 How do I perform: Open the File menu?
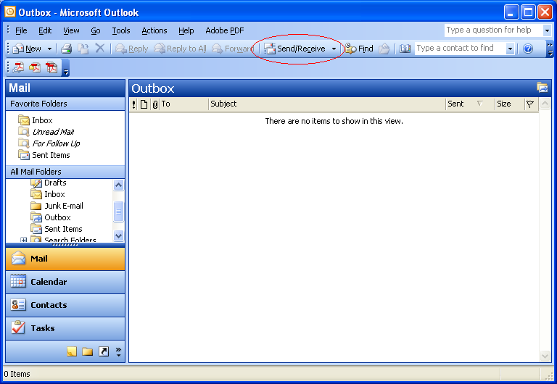tap(21, 30)
